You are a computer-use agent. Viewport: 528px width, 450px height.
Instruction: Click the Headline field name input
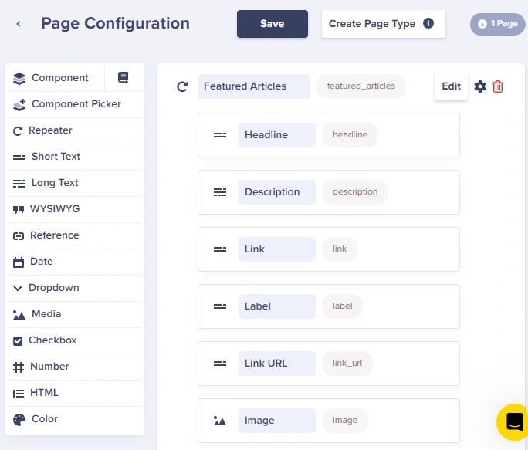277,135
